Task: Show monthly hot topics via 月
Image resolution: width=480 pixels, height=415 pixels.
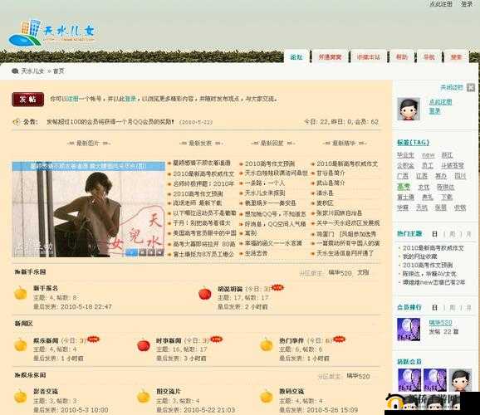Action: 468,234
